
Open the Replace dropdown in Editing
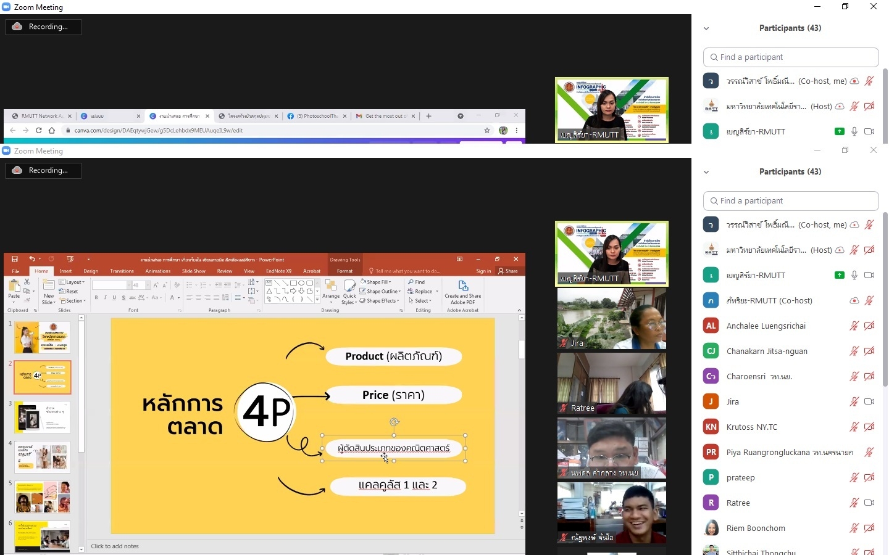pos(424,291)
